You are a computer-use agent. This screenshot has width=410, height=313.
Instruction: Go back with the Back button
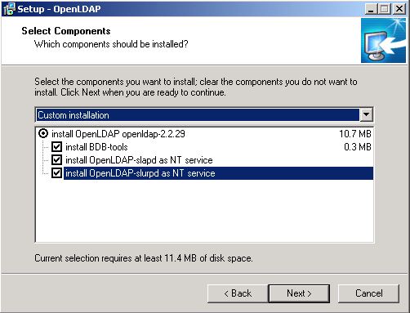(238, 293)
